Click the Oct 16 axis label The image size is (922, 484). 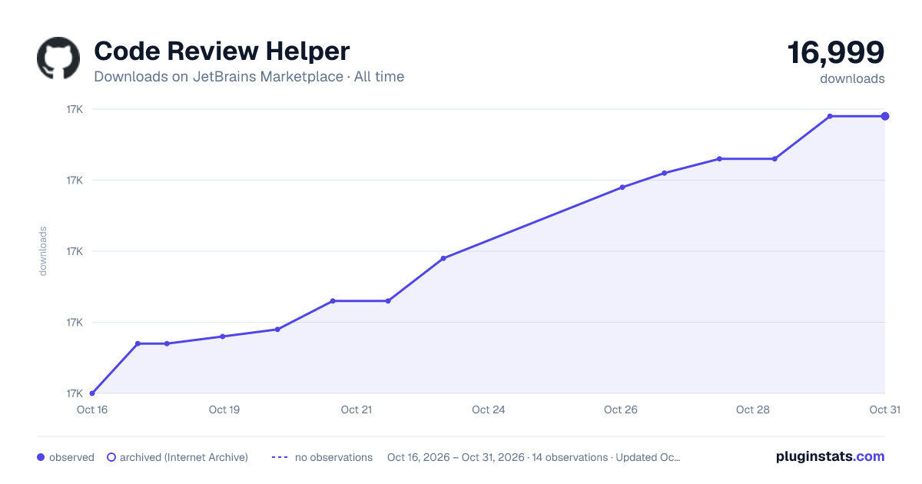click(x=92, y=409)
